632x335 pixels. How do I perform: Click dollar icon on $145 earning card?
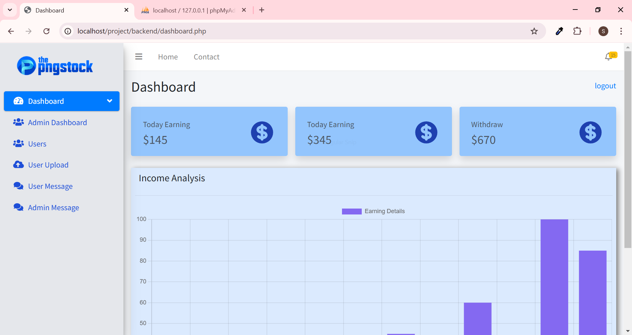[x=262, y=132]
